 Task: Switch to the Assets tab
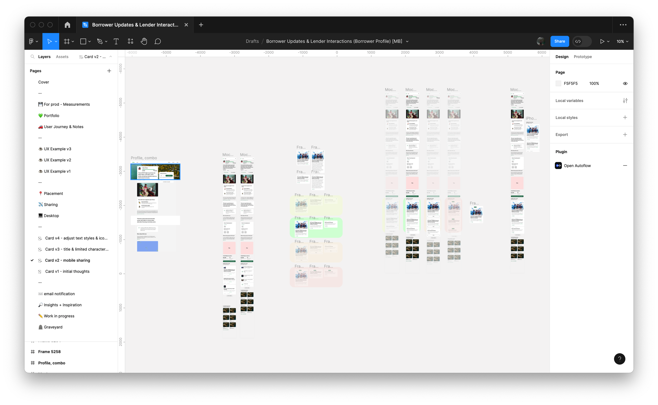coord(62,57)
